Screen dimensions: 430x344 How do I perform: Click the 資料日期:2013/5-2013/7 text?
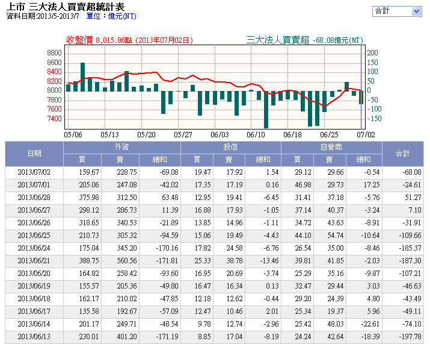tap(43, 16)
